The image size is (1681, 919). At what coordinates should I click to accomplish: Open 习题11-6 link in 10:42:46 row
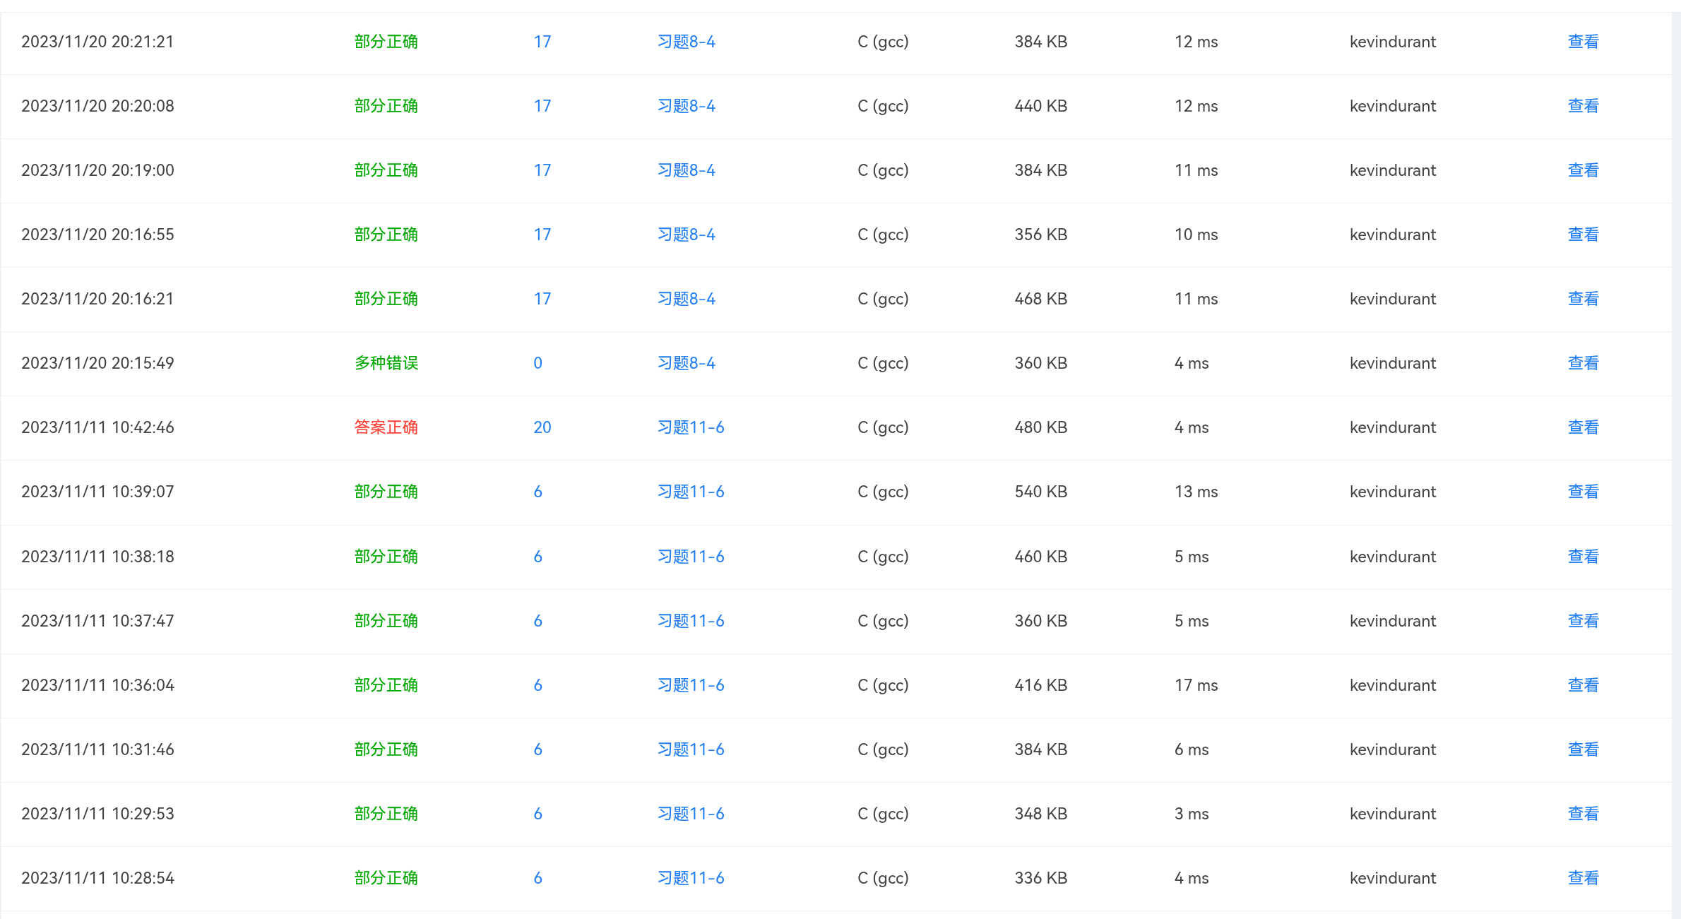tap(690, 427)
